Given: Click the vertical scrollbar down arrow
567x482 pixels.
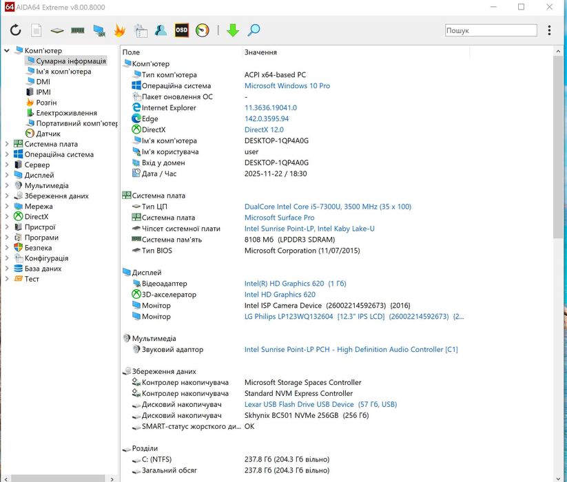Looking at the screenshot, I should [558, 478].
